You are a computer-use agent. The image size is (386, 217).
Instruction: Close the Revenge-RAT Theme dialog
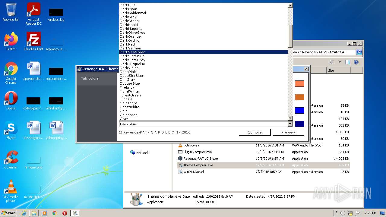306,69
